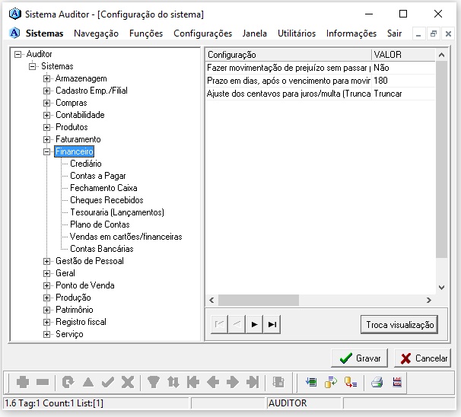This screenshot has width=461, height=417.
Task: Expand the Contabilidade tree node
Action: coord(46,115)
